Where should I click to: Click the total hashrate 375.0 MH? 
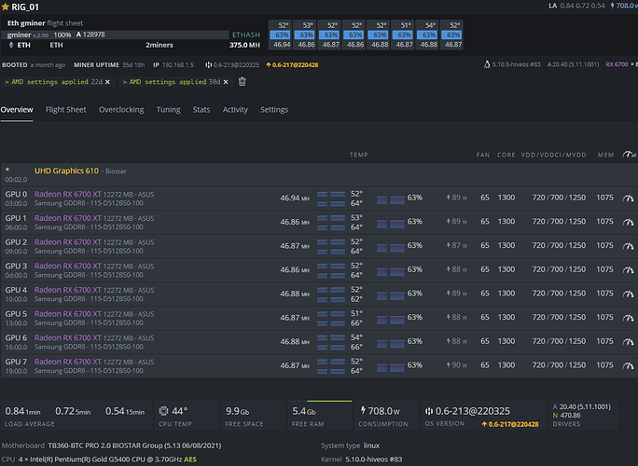point(244,45)
